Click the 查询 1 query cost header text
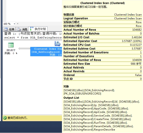 [x=33, y=34]
